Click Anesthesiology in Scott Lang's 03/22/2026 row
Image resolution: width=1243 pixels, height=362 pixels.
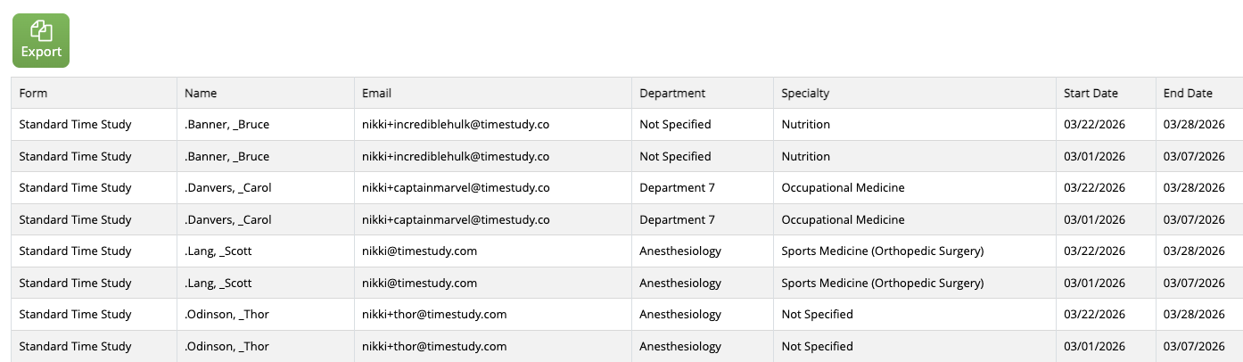tap(680, 251)
